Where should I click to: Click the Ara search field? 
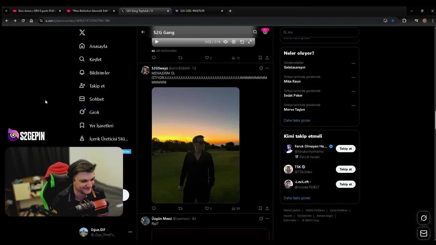320,32
